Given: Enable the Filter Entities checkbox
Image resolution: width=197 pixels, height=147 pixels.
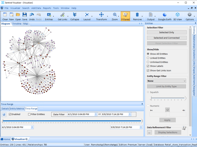Looking at the screenshot, I should pyautogui.click(x=29, y=115).
